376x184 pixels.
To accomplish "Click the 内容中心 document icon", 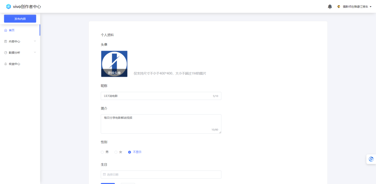I will [6, 41].
